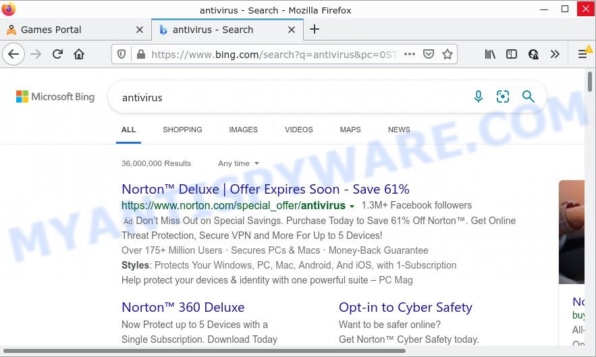Select the ALL results tab
This screenshot has height=357, width=596.
coord(128,130)
